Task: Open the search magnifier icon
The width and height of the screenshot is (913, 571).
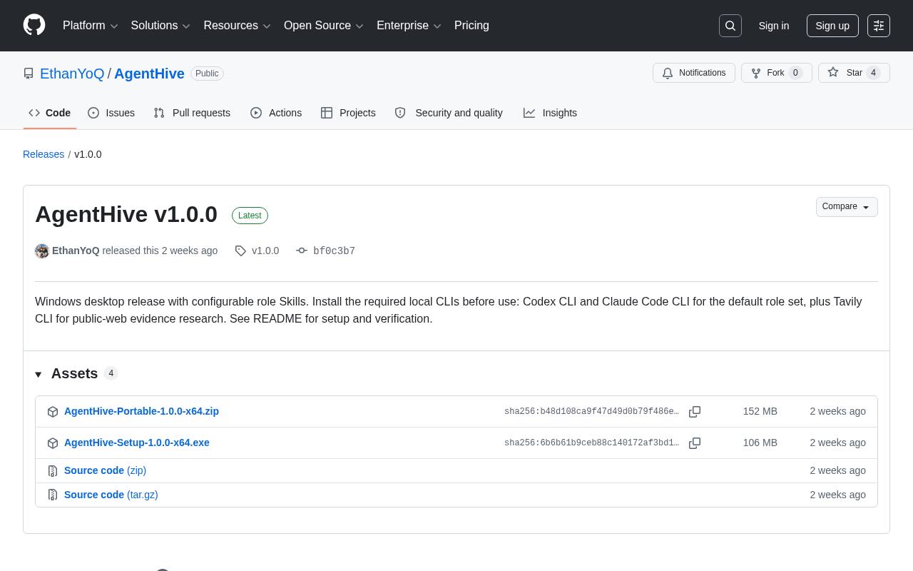Action: tap(730, 26)
